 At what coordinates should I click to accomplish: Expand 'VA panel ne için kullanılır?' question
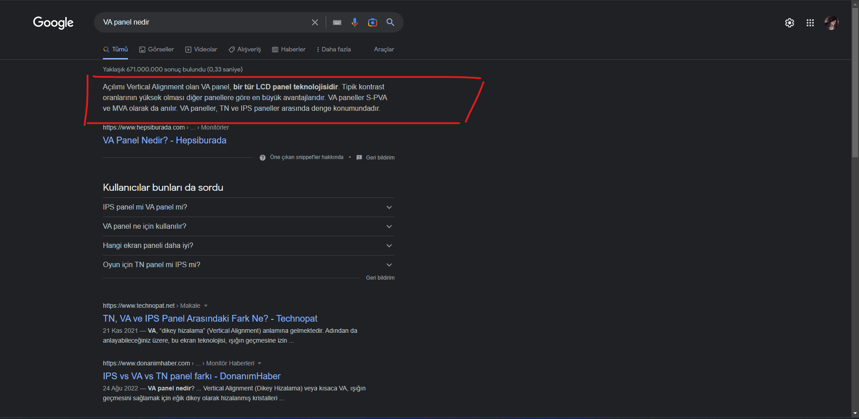249,226
